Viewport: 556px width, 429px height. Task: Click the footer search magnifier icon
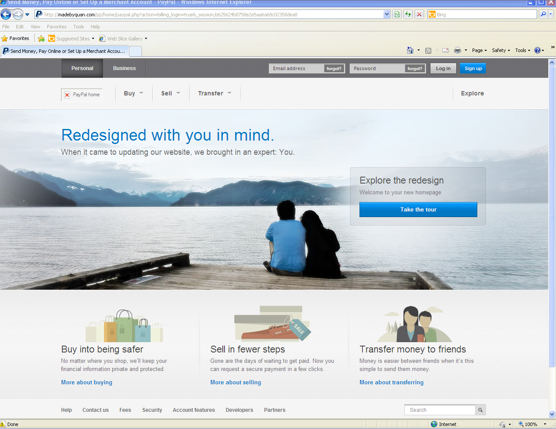480,410
